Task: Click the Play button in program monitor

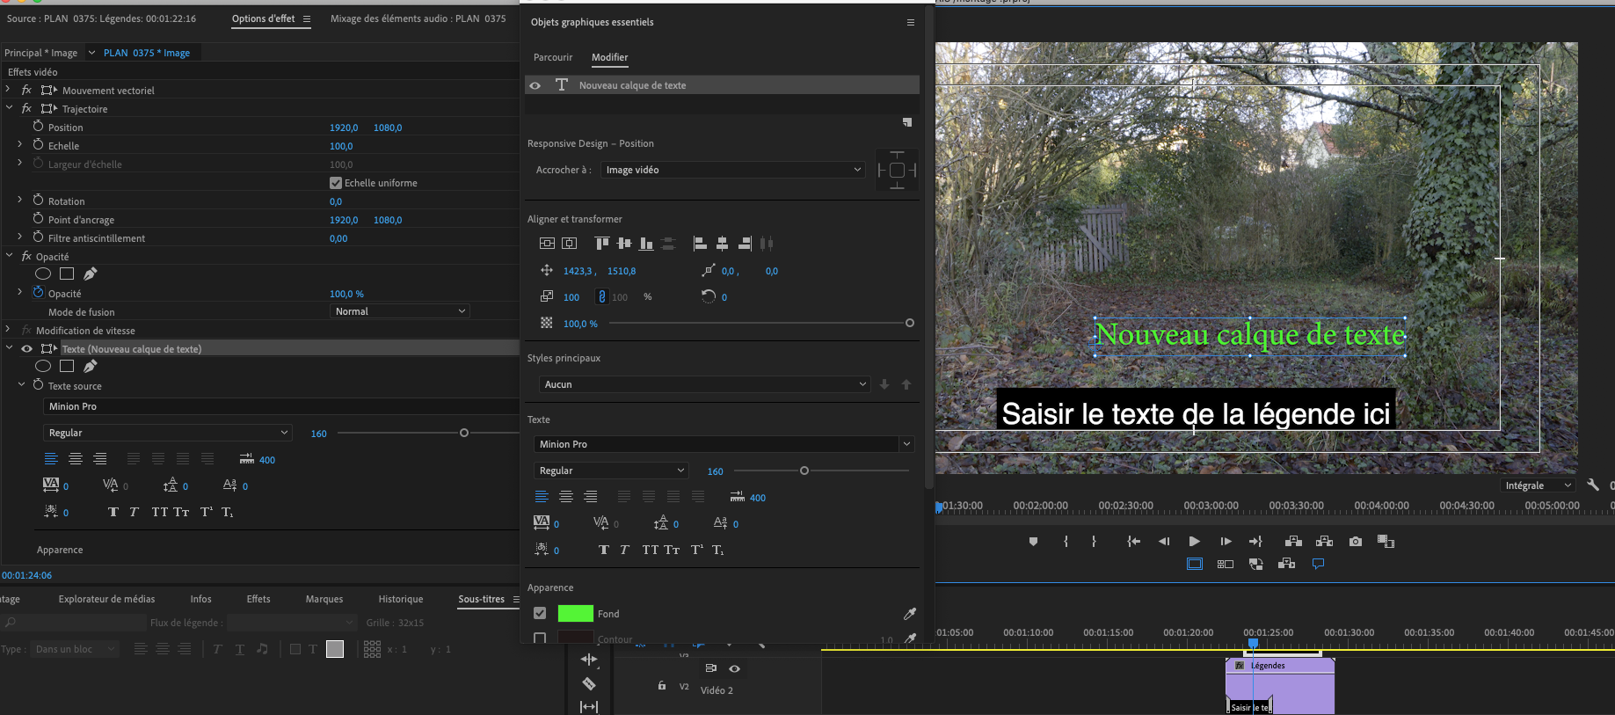Action: (x=1194, y=542)
